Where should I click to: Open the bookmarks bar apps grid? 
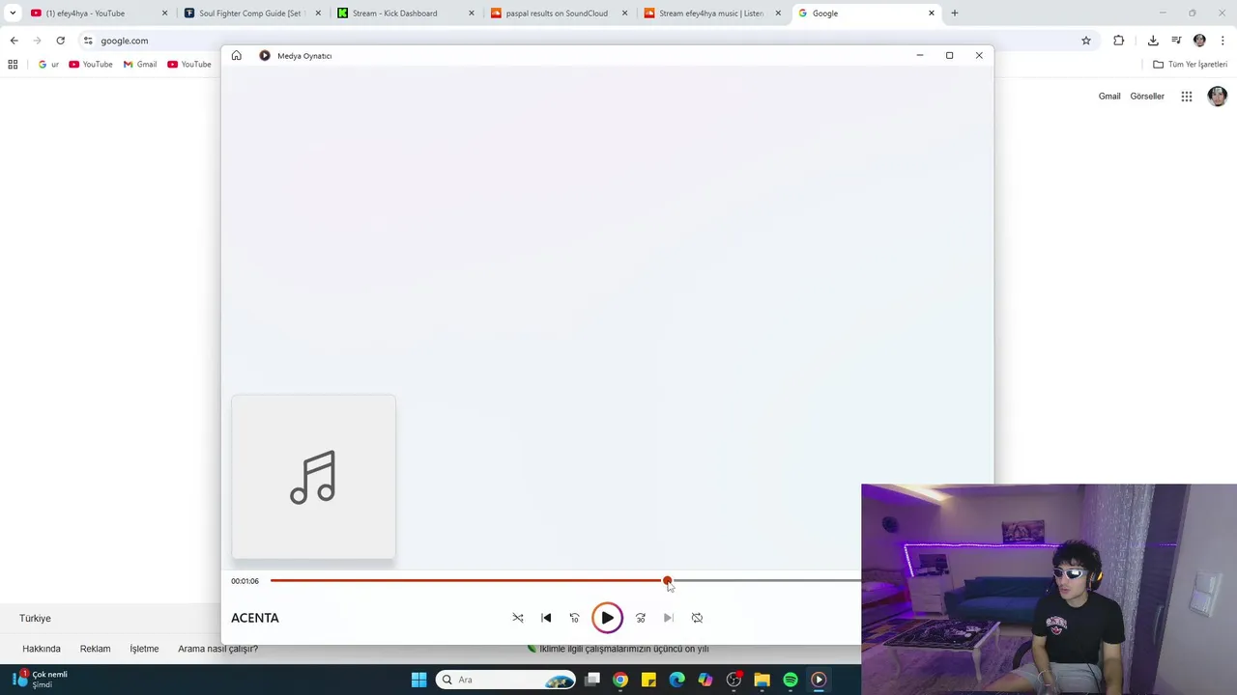point(13,65)
